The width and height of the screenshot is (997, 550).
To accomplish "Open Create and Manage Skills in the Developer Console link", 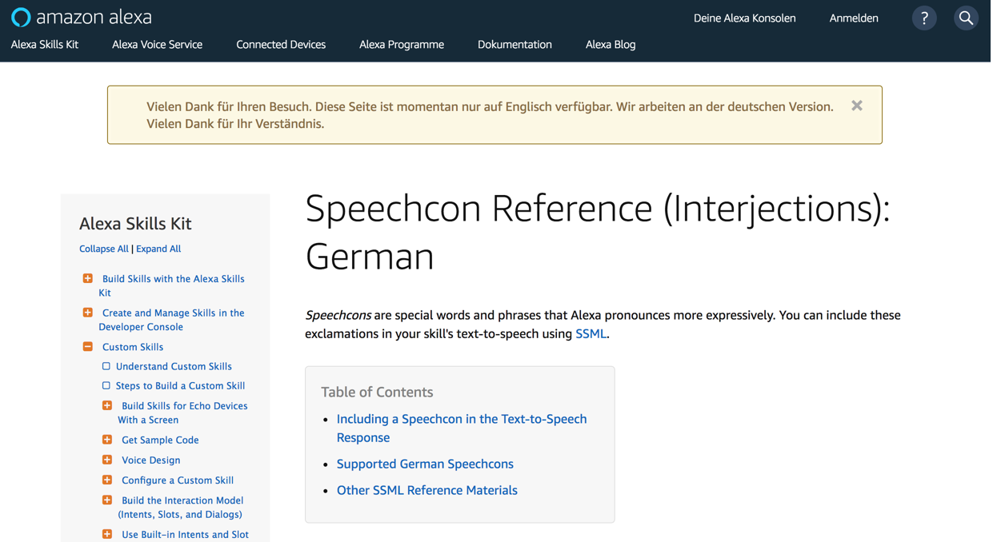I will point(173,321).
